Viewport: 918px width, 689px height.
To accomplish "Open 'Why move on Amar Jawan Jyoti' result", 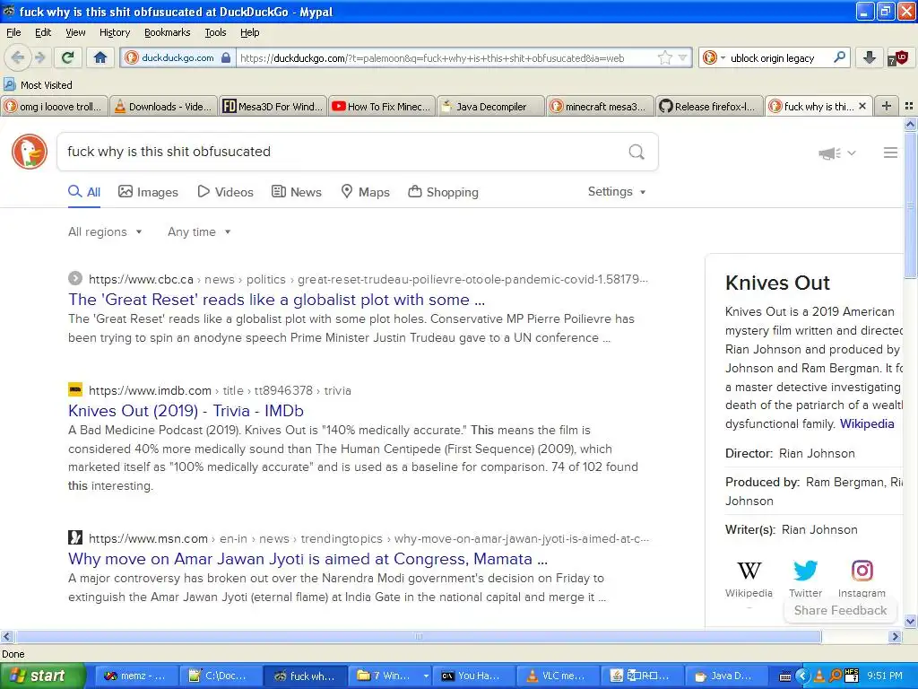I will pyautogui.click(x=308, y=559).
